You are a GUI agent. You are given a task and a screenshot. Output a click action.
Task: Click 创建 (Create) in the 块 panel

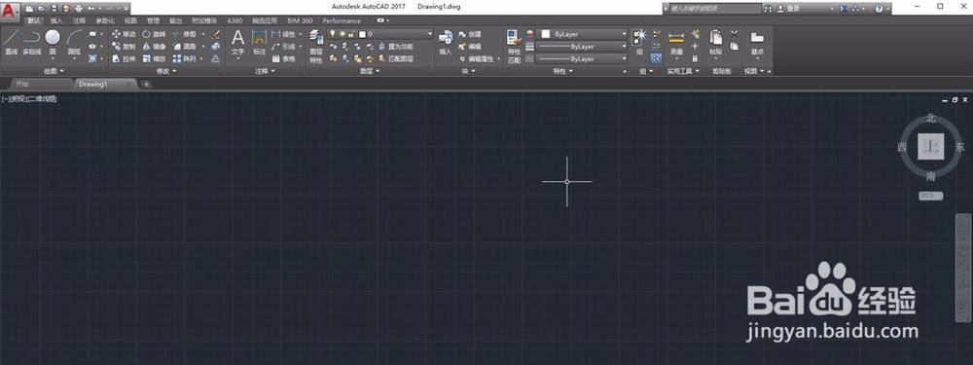pyautogui.click(x=470, y=34)
